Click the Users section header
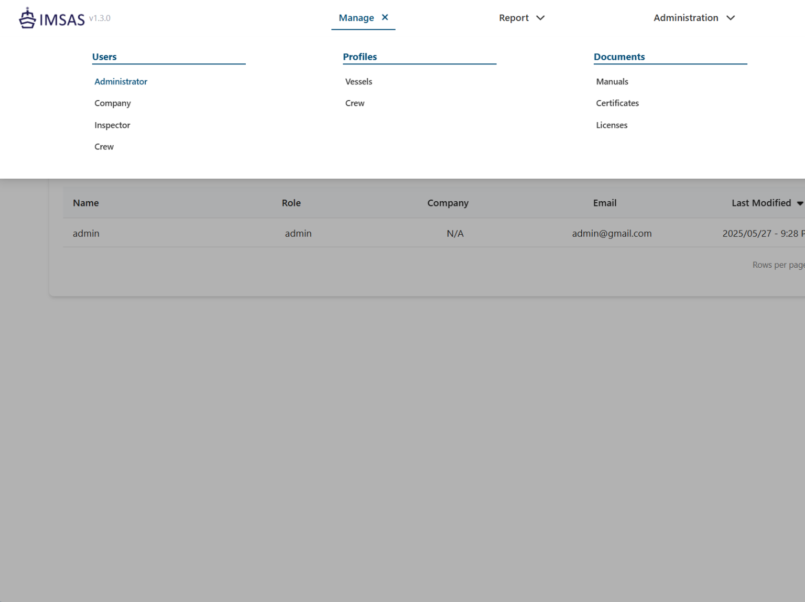Screen dimensions: 805x602 (x=104, y=57)
